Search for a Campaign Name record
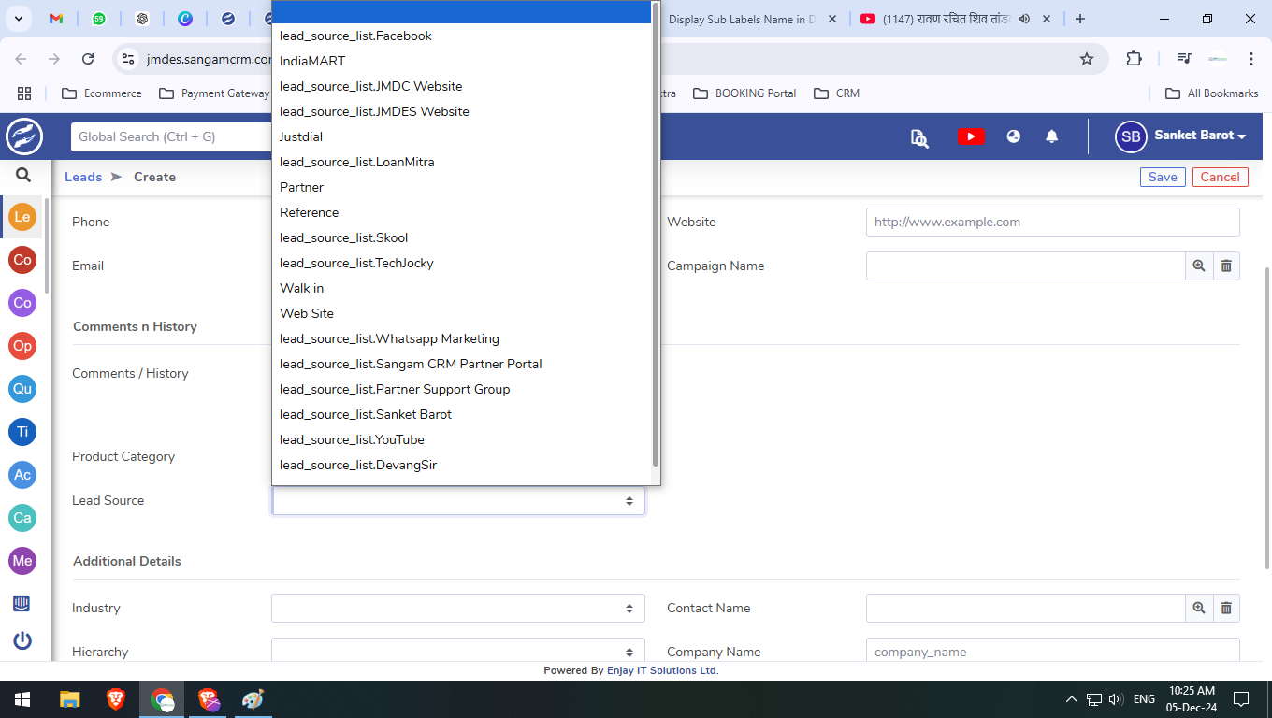 [1199, 266]
